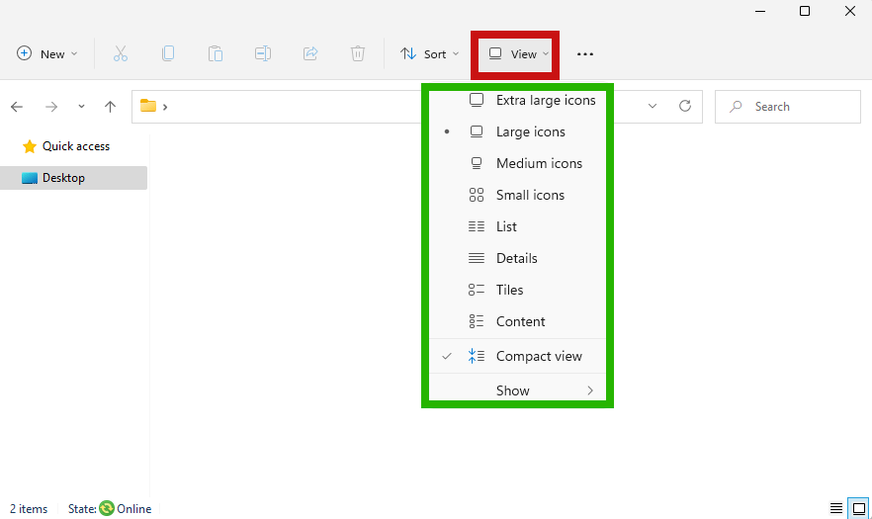Choose Details view option

(x=518, y=259)
